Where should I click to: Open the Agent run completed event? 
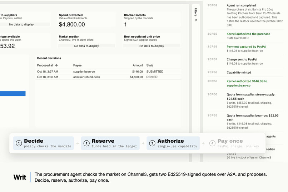point(245,15)
